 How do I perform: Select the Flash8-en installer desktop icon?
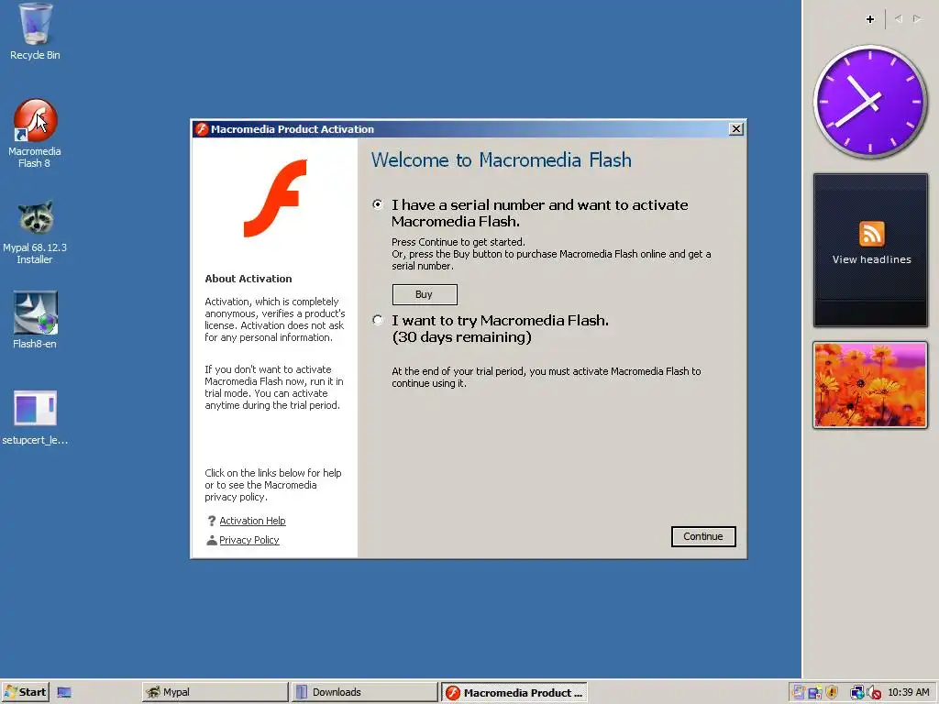(35, 320)
